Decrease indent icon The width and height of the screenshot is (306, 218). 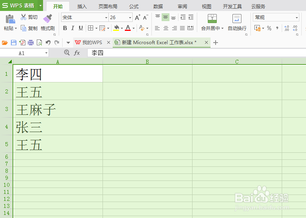(183, 17)
